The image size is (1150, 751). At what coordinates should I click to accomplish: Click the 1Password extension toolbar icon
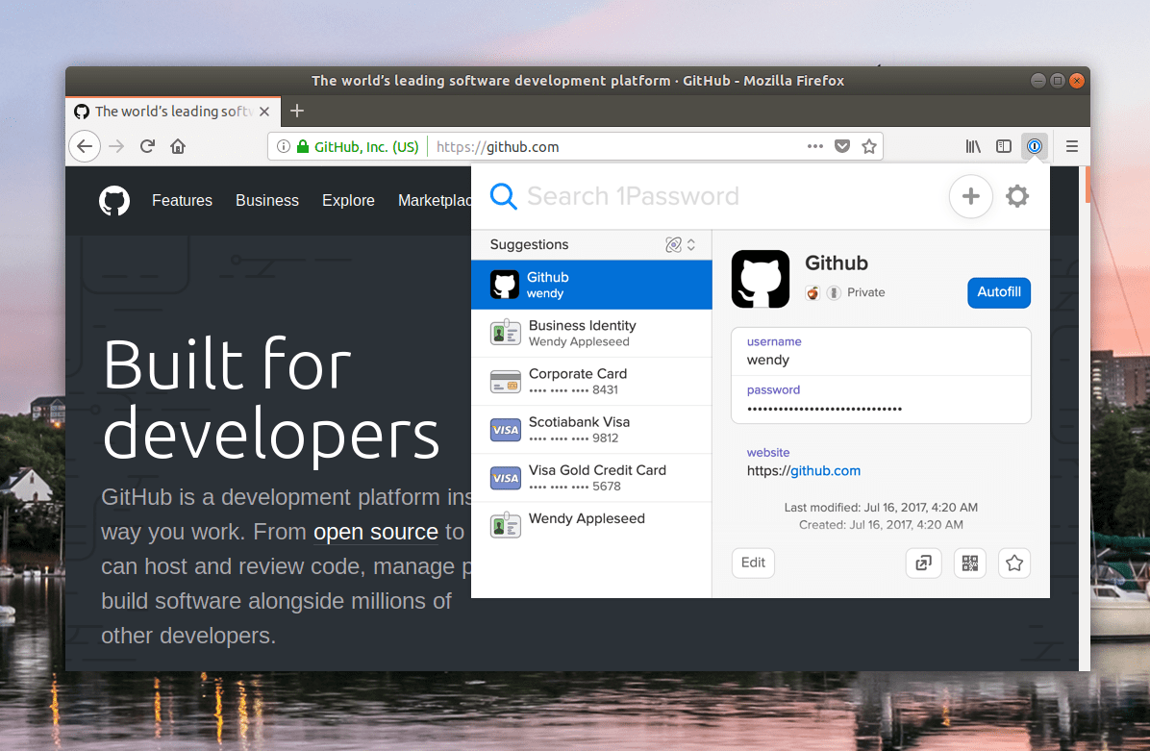[x=1034, y=146]
